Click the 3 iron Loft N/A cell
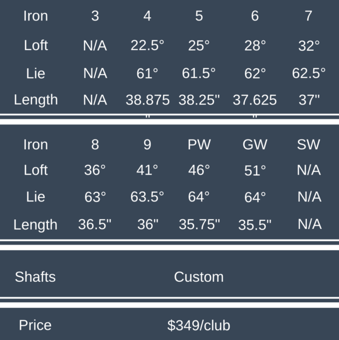 coord(95,46)
